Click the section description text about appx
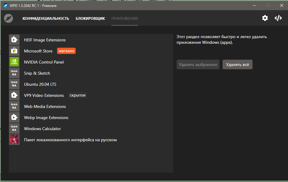The width and height of the screenshot is (288, 182). click(222, 40)
